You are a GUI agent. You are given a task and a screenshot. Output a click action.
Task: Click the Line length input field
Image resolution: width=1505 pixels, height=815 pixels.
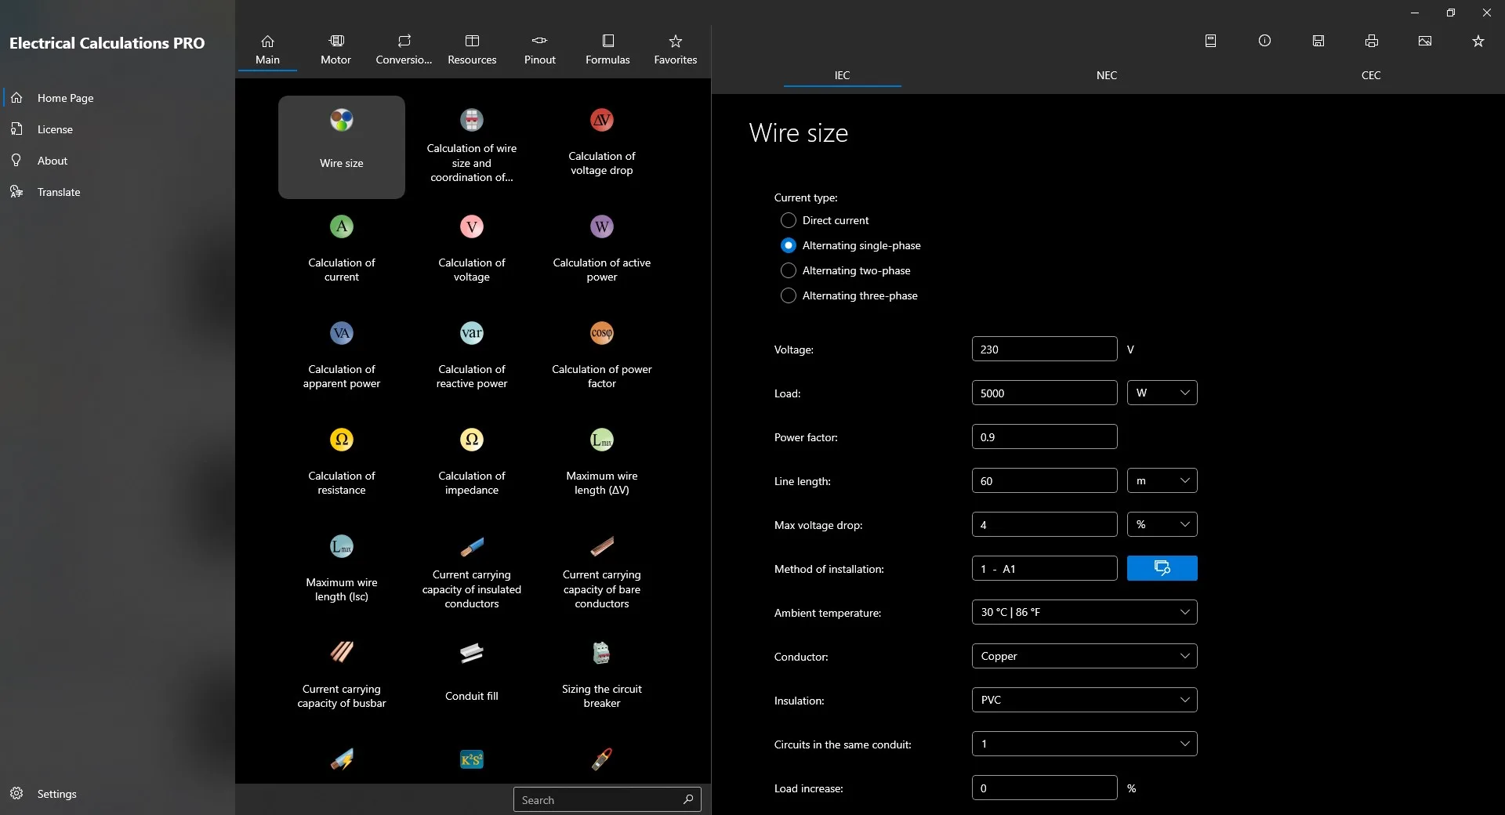pyautogui.click(x=1045, y=480)
